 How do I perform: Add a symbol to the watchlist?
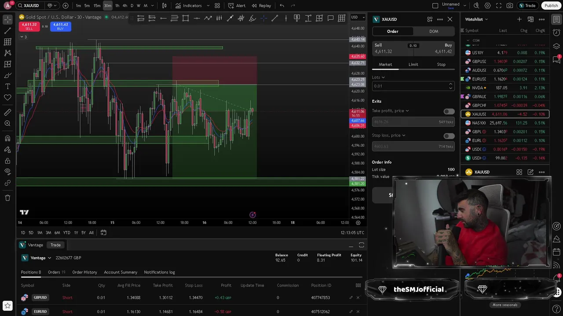(519, 19)
